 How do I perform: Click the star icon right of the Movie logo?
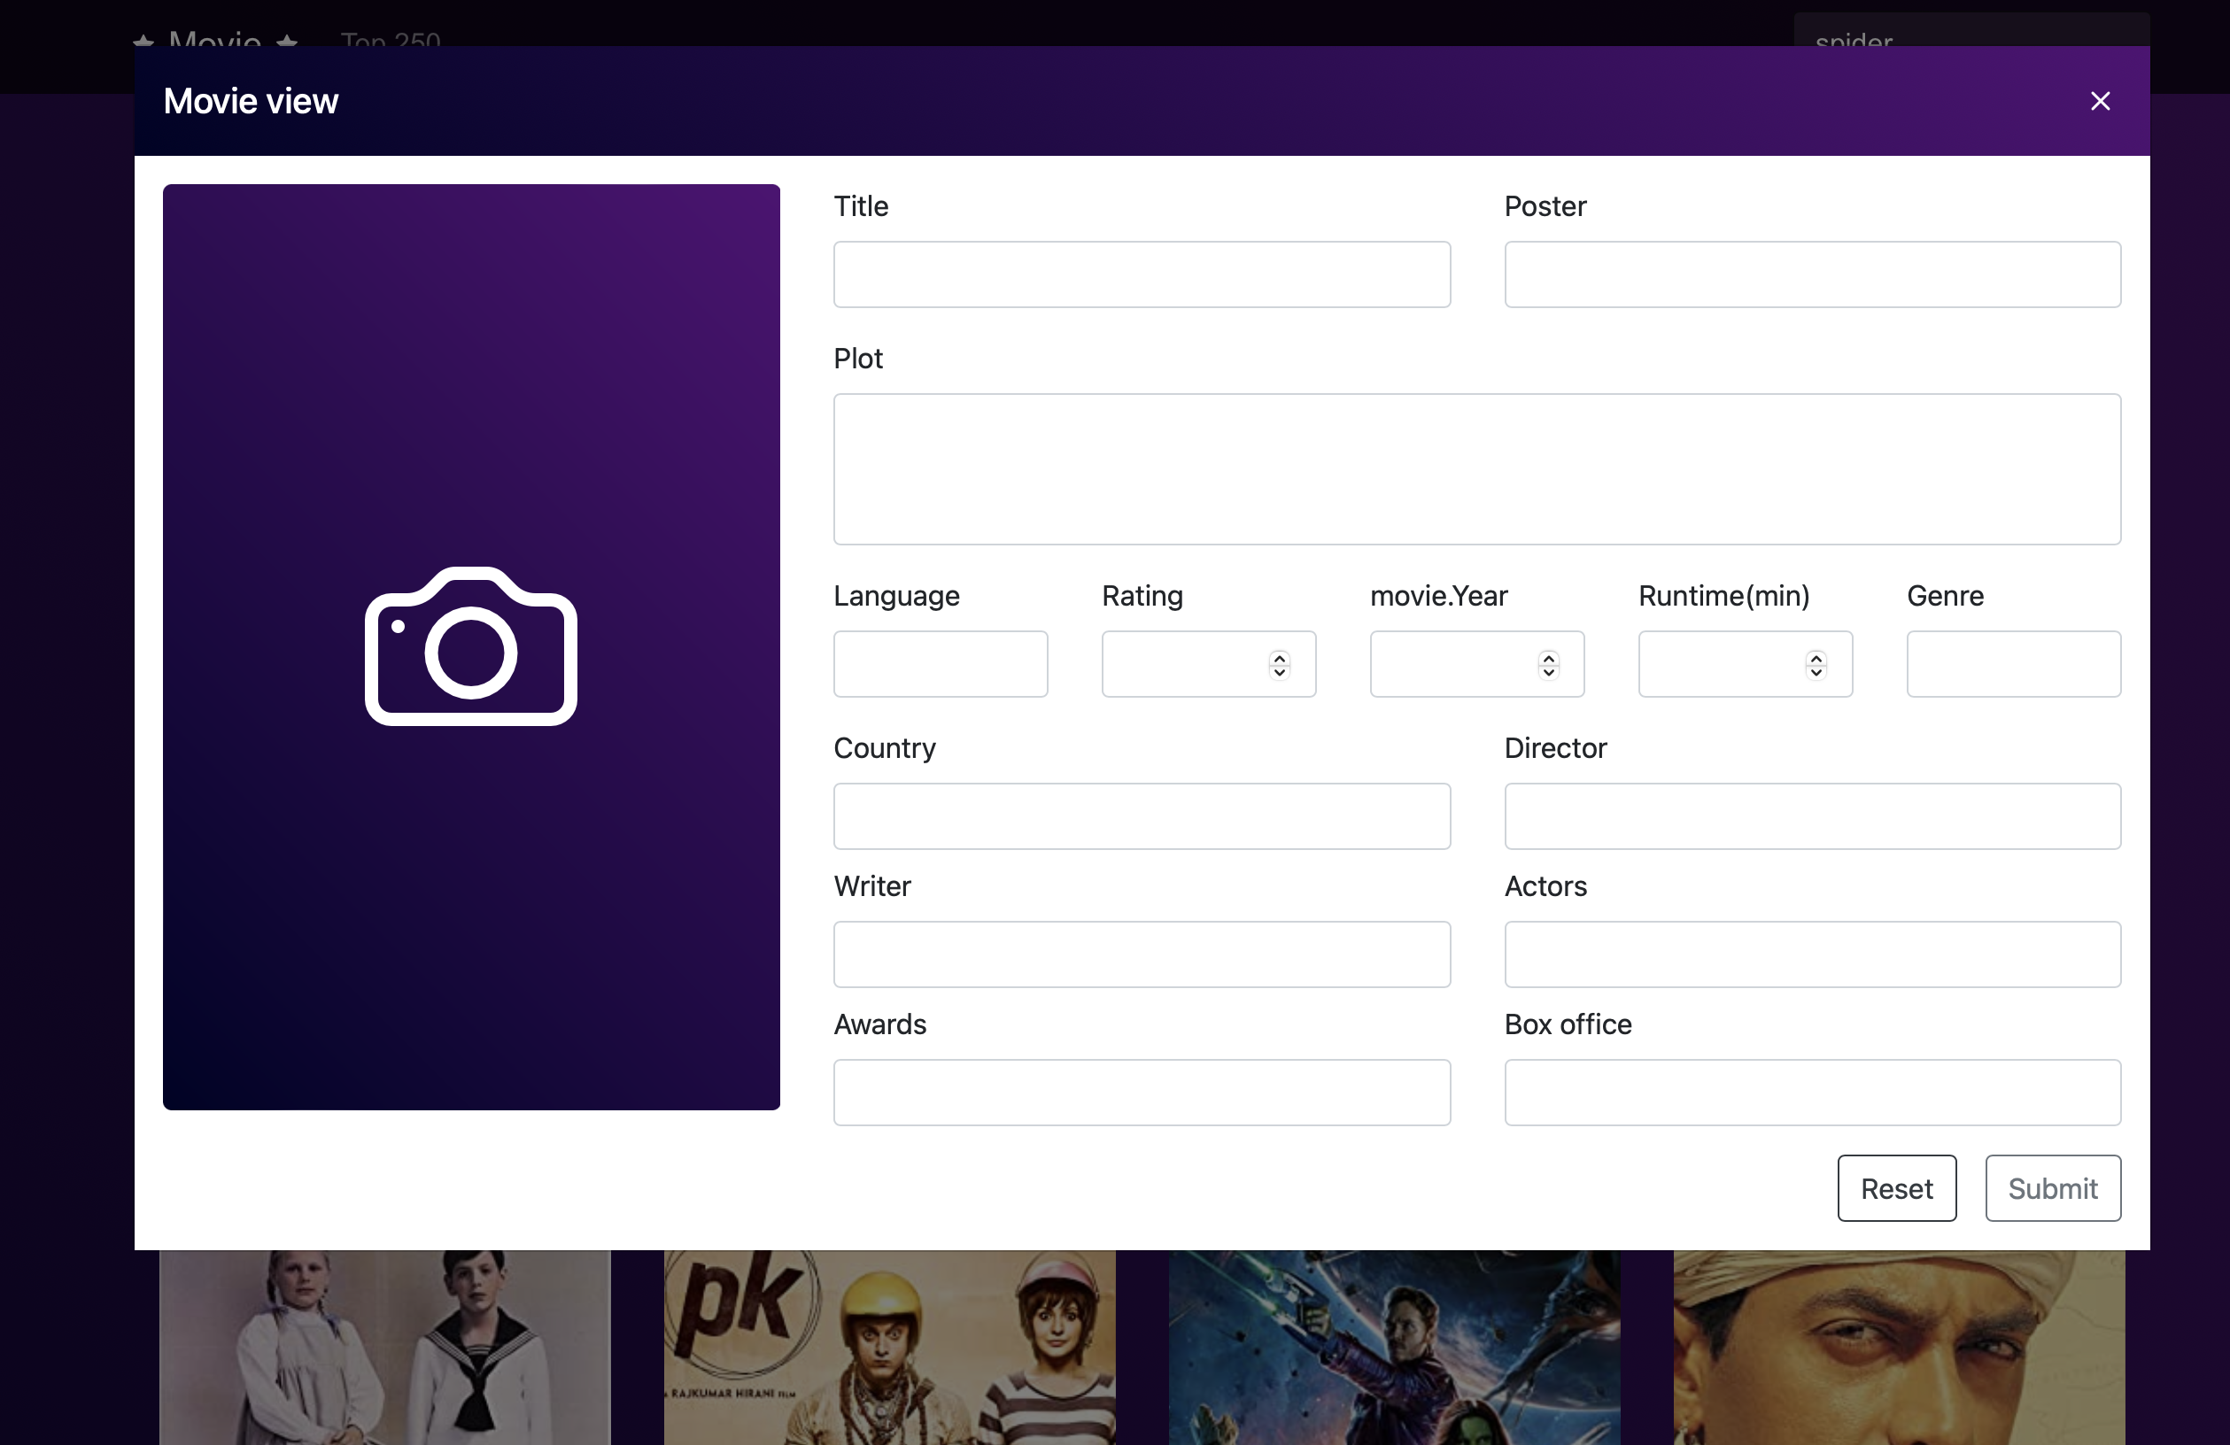(x=286, y=43)
